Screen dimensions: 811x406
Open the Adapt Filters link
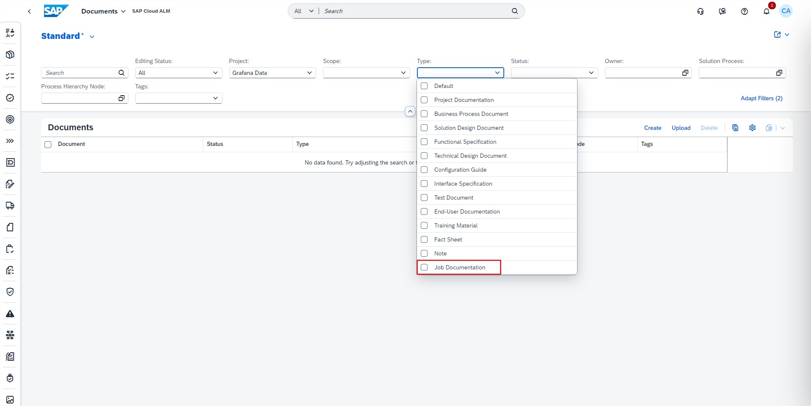[761, 98]
